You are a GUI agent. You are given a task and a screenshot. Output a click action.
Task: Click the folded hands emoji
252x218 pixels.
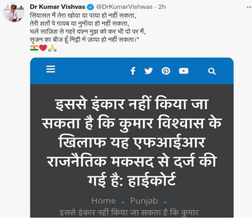coord(52,48)
